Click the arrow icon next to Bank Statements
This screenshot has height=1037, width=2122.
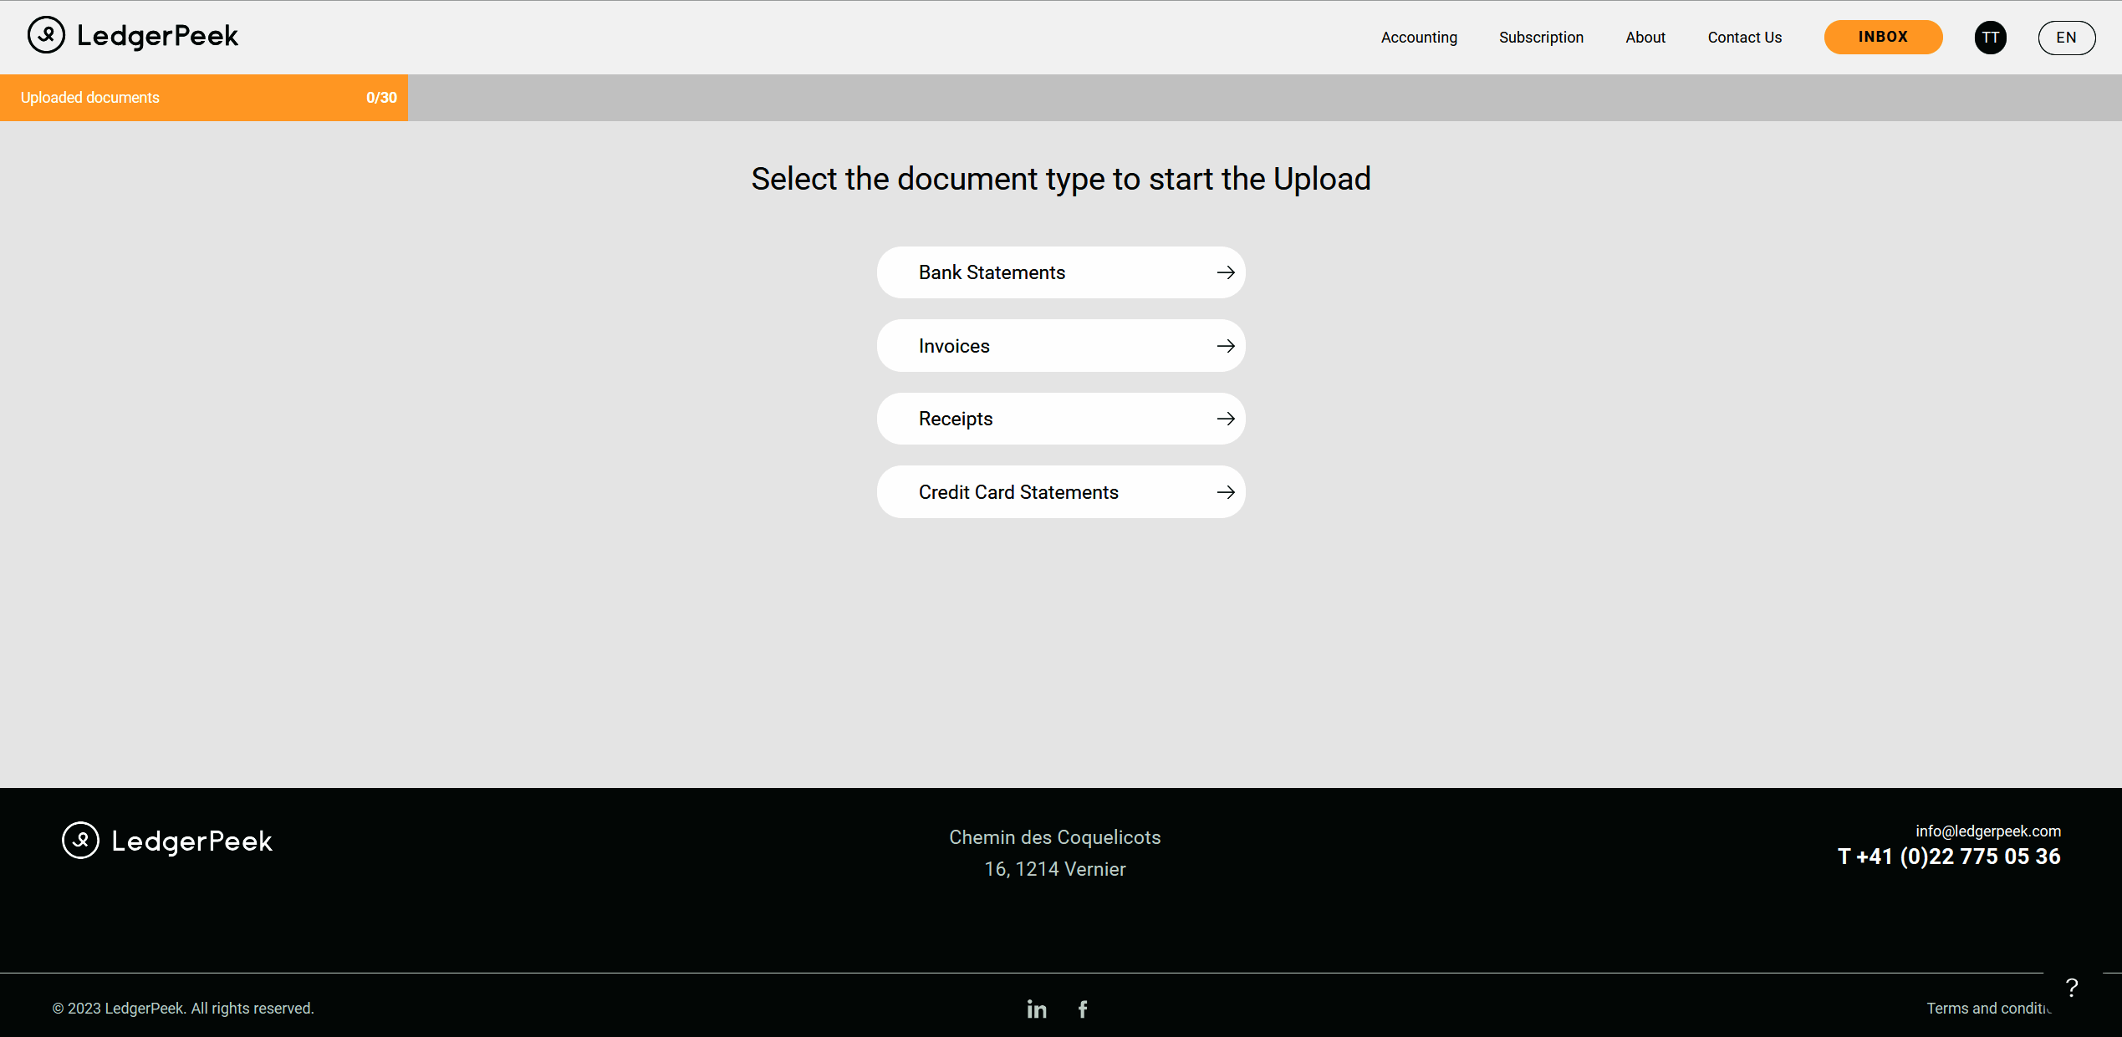pyautogui.click(x=1226, y=272)
